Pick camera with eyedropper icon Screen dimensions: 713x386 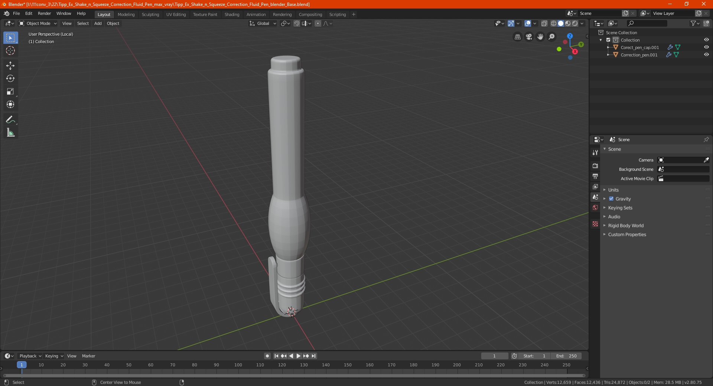pyautogui.click(x=706, y=160)
